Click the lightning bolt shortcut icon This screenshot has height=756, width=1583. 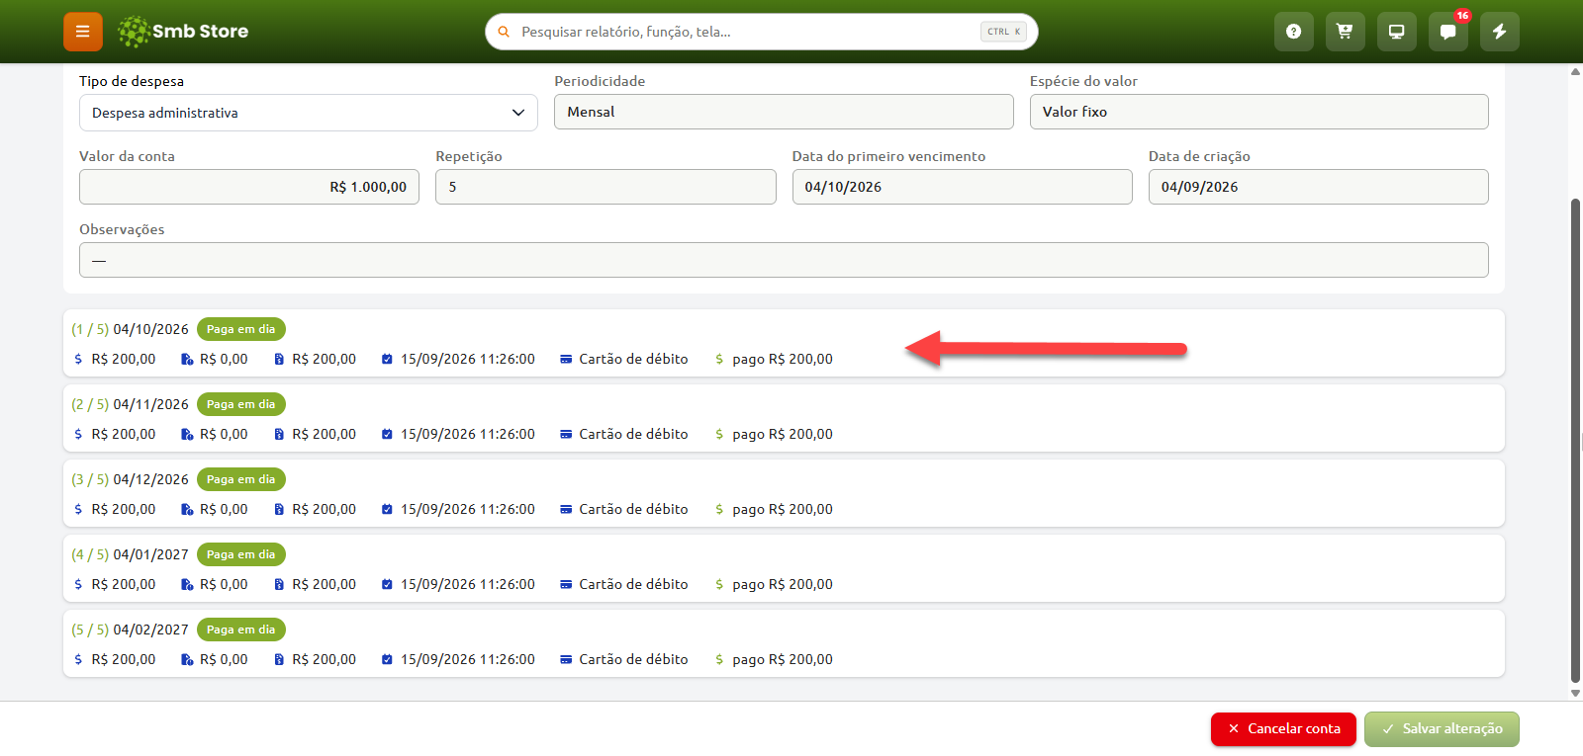[x=1499, y=32]
